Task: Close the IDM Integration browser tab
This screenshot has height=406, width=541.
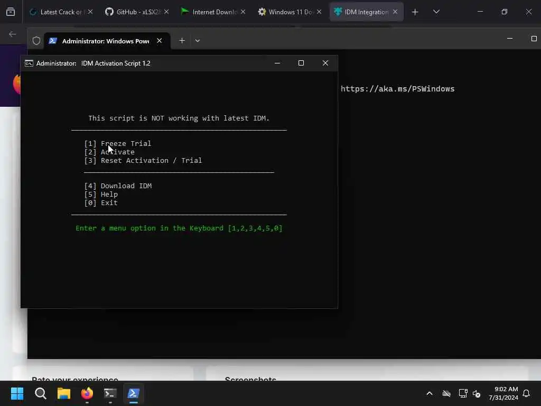Action: (x=395, y=12)
